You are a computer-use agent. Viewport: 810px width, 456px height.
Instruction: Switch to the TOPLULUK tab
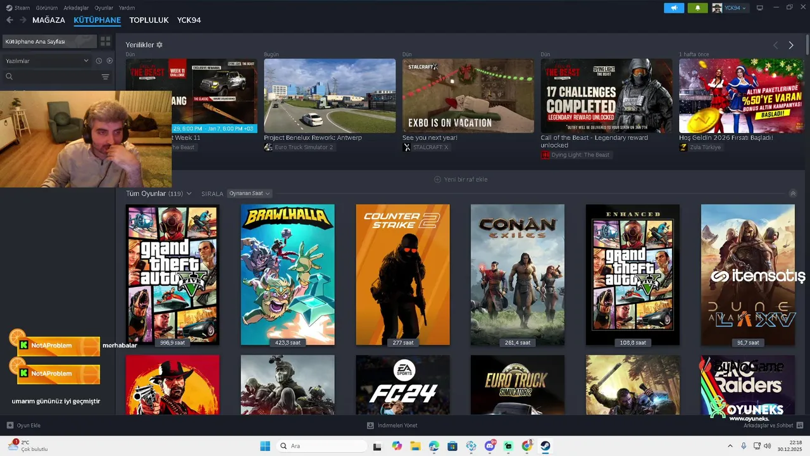(149, 20)
